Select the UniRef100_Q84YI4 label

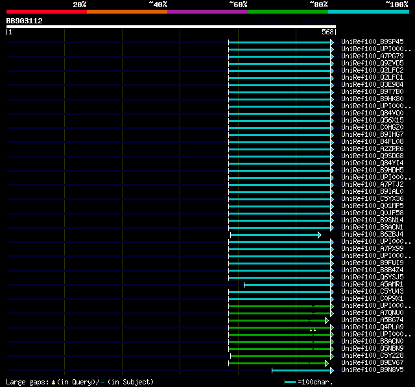click(372, 163)
